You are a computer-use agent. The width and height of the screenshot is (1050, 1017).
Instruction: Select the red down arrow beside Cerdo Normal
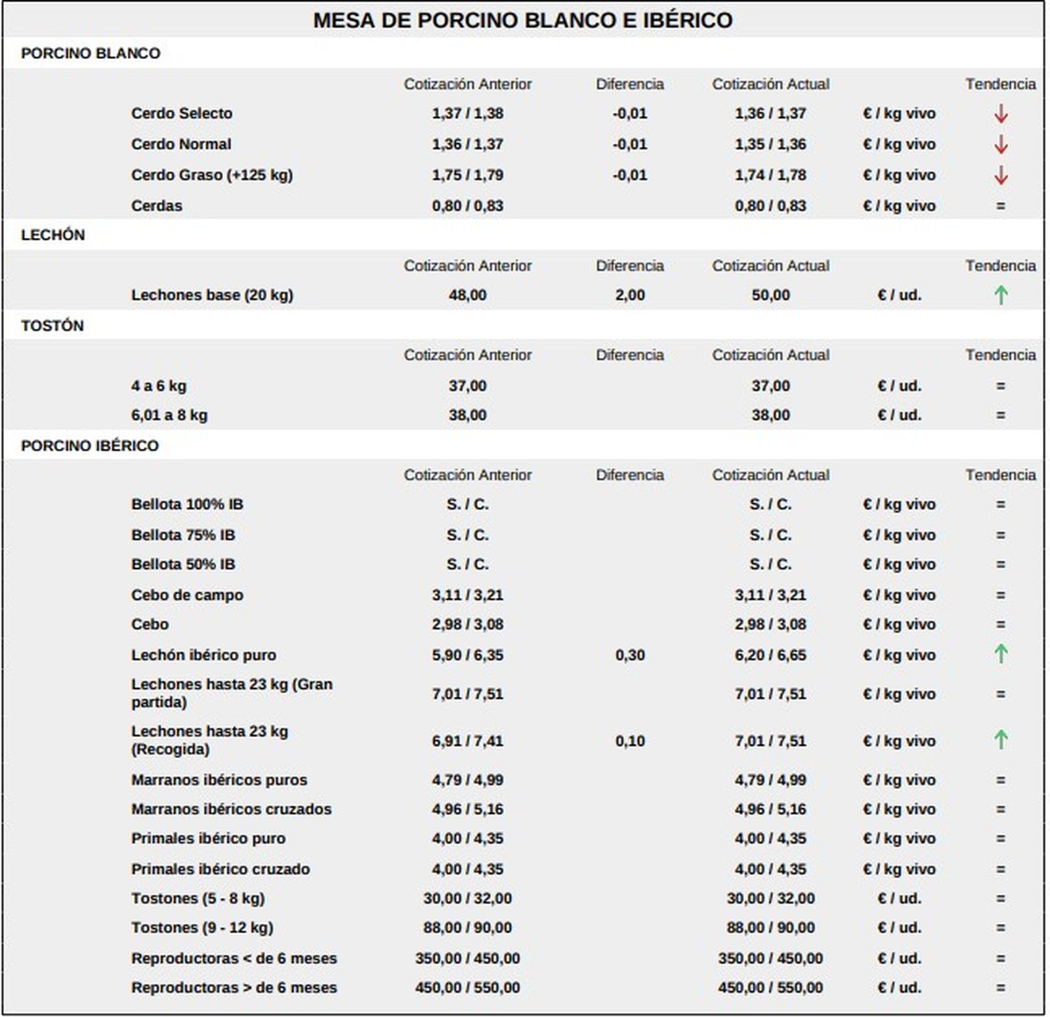click(1000, 144)
